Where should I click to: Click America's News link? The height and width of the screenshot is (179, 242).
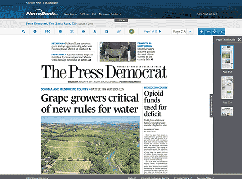click(33, 3)
